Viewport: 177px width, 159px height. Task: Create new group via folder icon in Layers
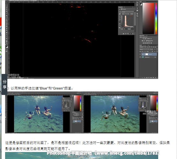coord(151,77)
